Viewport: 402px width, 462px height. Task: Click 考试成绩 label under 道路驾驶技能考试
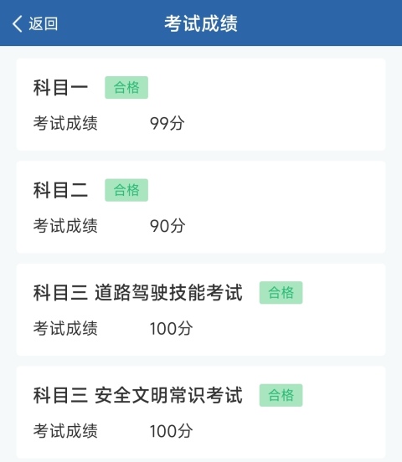pyautogui.click(x=65, y=328)
